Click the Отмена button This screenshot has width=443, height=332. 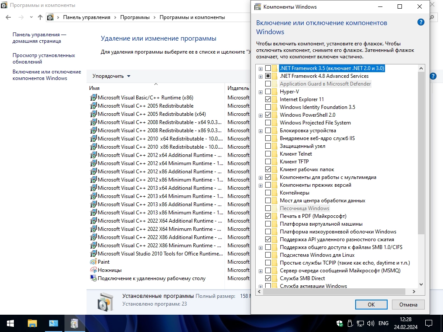click(408, 305)
